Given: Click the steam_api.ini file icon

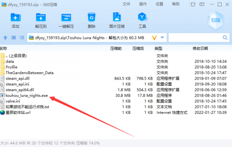Looking at the screenshot, I should coord(2,84).
